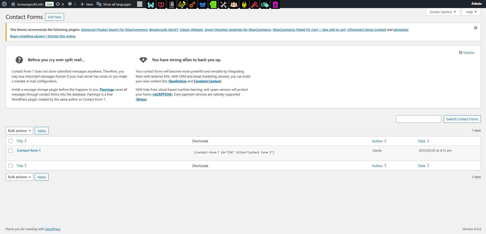Open elementor plugin link

point(401,30)
